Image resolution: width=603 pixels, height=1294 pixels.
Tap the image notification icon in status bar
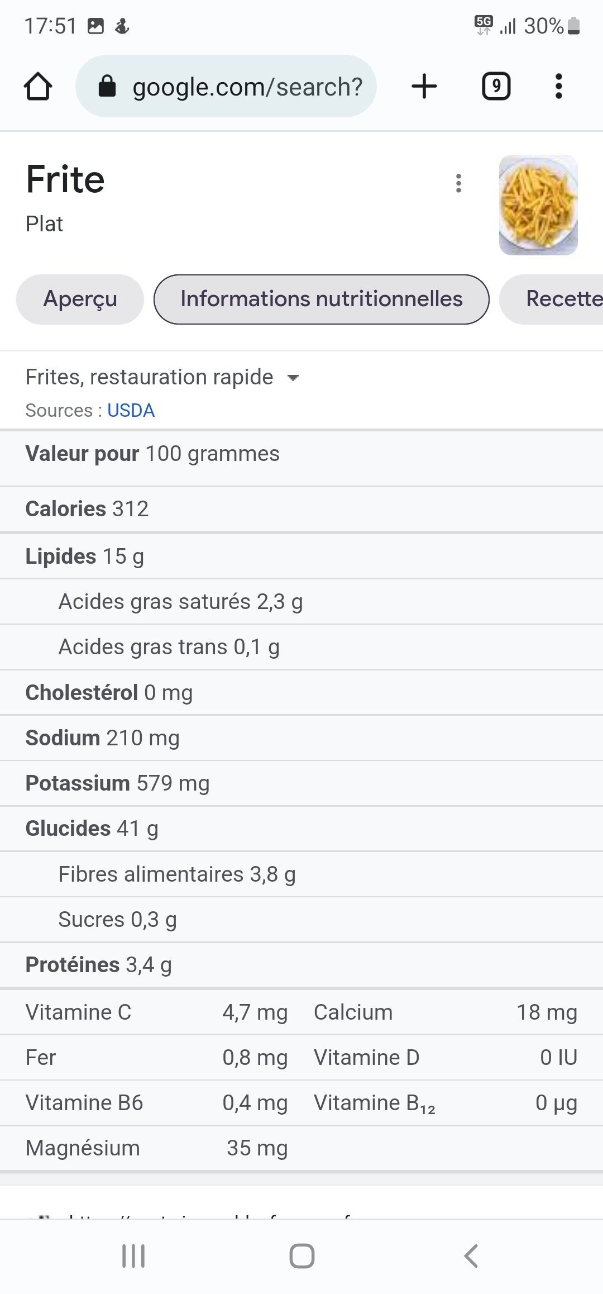[96, 26]
